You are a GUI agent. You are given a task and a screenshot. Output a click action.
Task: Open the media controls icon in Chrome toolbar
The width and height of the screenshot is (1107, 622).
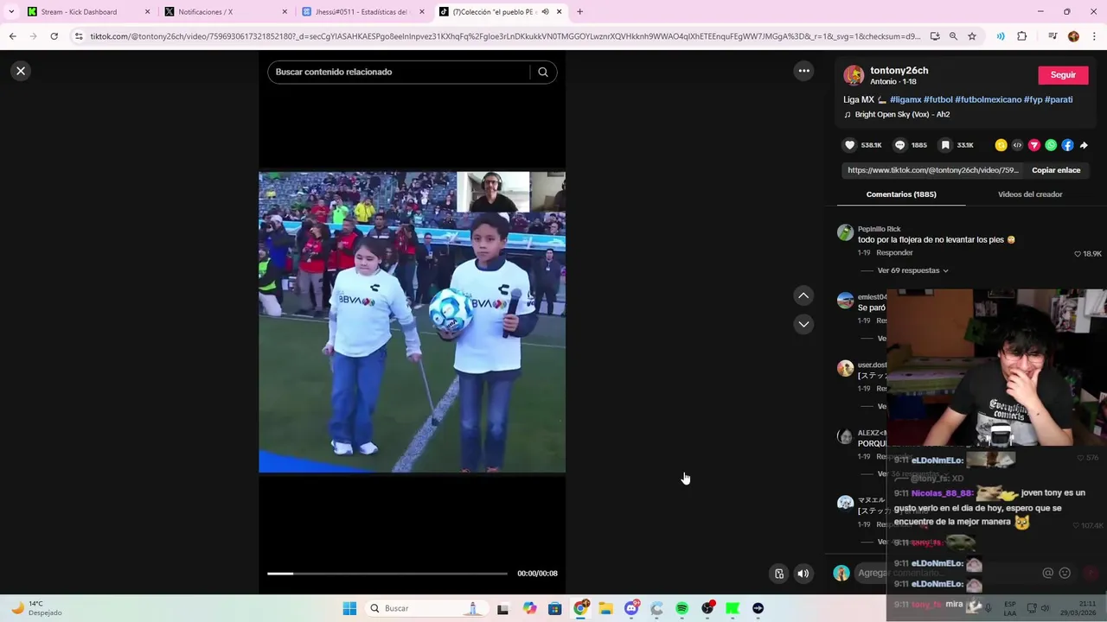click(1053, 36)
